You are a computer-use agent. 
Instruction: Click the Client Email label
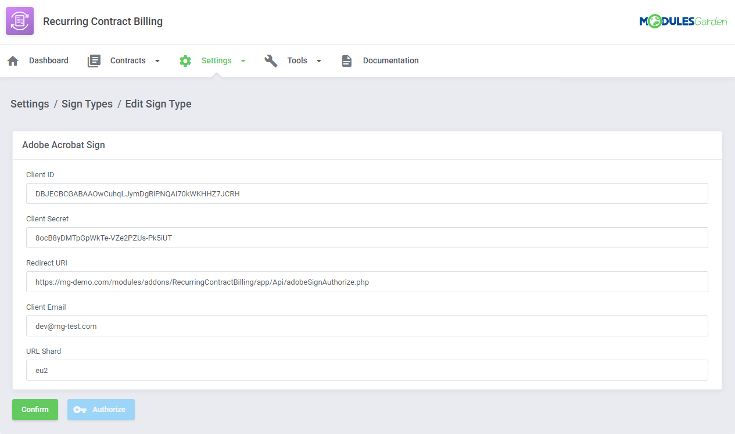pos(46,307)
